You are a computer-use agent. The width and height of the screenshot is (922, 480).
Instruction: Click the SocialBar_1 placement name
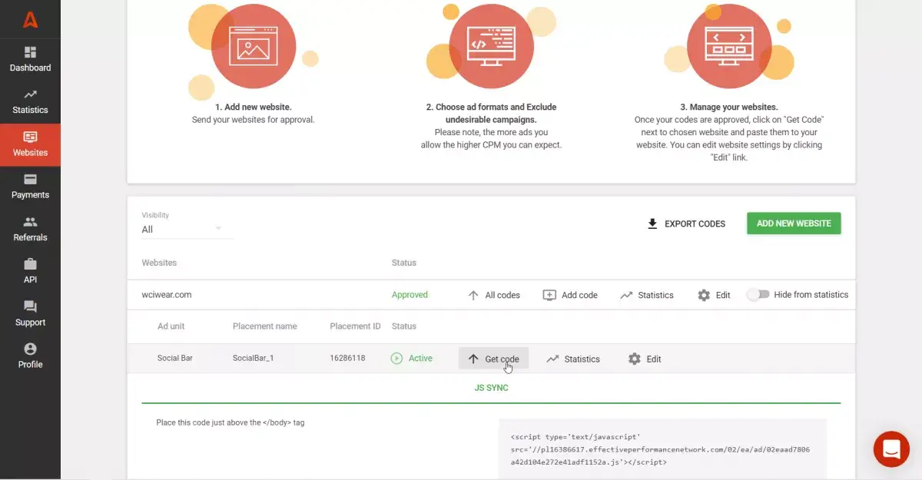(x=253, y=358)
